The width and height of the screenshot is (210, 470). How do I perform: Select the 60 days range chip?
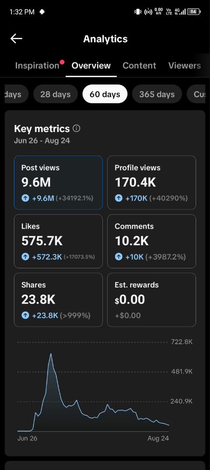pos(105,94)
